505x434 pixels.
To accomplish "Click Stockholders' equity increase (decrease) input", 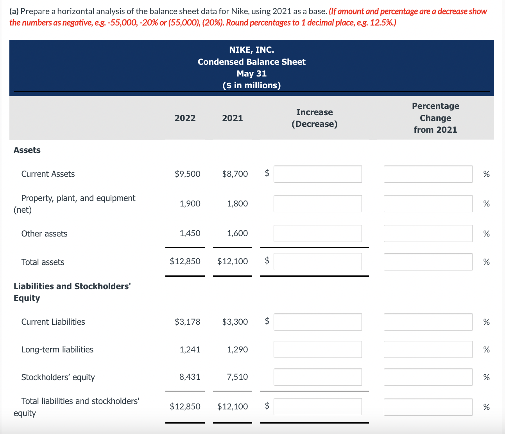I will coord(318,377).
